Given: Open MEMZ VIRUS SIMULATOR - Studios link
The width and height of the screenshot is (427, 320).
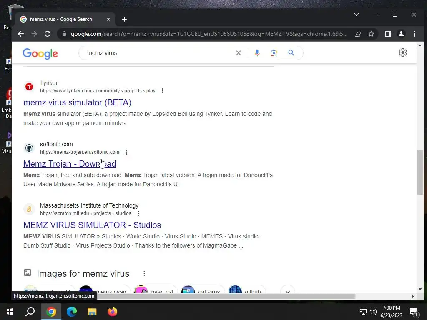Looking at the screenshot, I should coord(92,225).
